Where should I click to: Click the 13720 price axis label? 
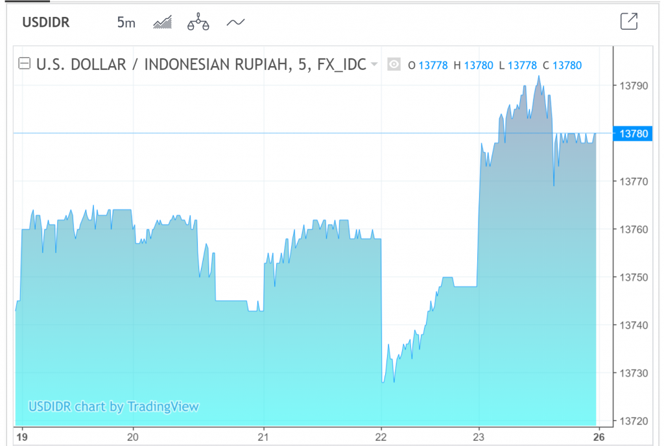click(634, 421)
